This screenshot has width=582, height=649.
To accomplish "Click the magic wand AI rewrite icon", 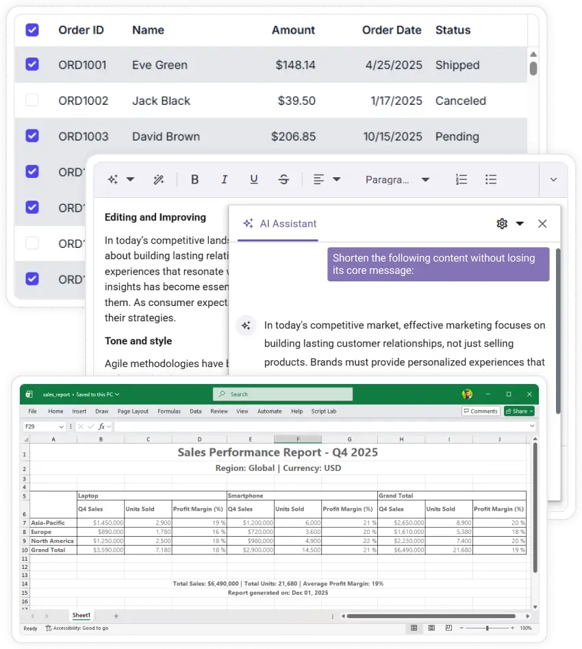I will click(x=159, y=179).
